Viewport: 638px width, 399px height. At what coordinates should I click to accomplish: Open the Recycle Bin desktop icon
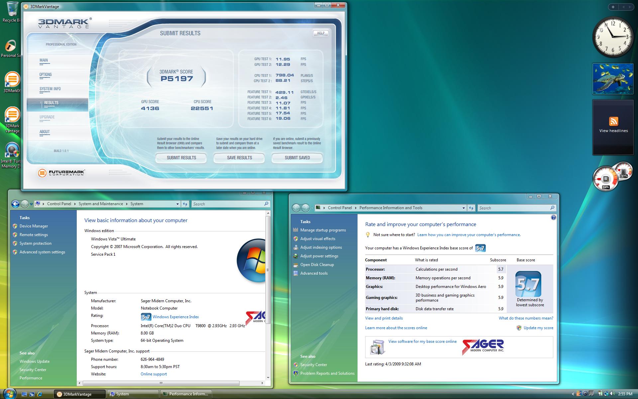point(12,11)
